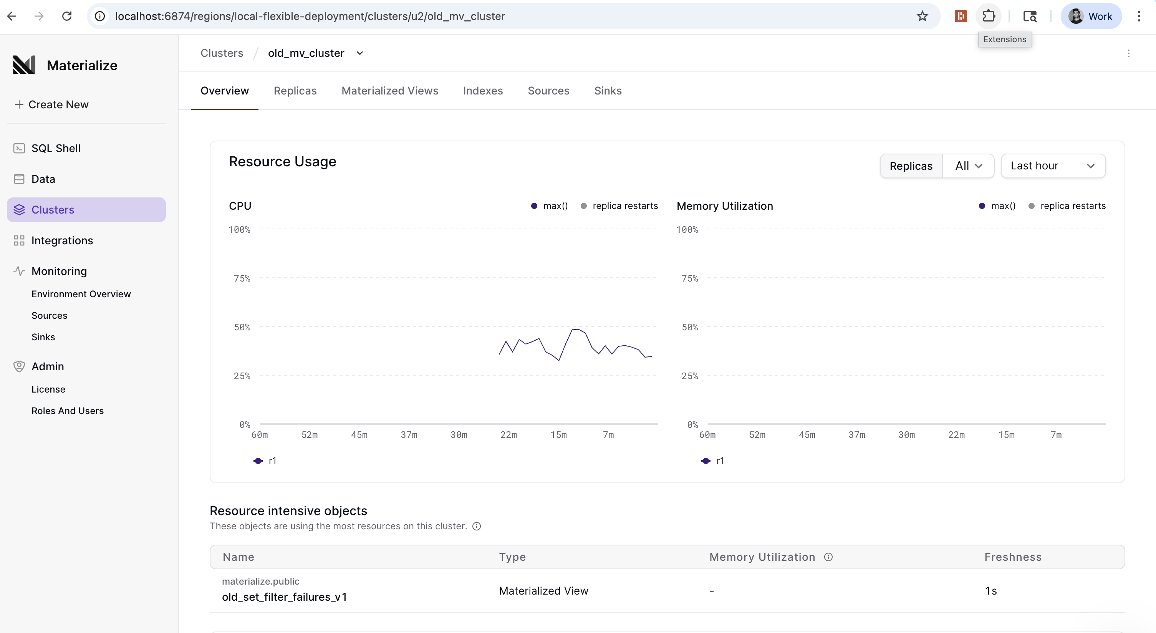
Task: Open Sinks under Monitoring in sidebar
Action: tap(43, 337)
